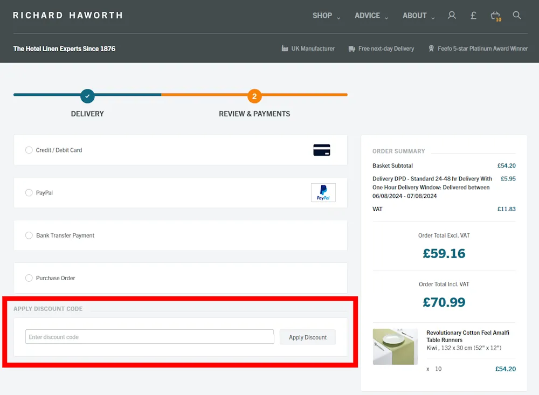Click the product line price £54.20
This screenshot has width=539, height=395.
point(506,369)
